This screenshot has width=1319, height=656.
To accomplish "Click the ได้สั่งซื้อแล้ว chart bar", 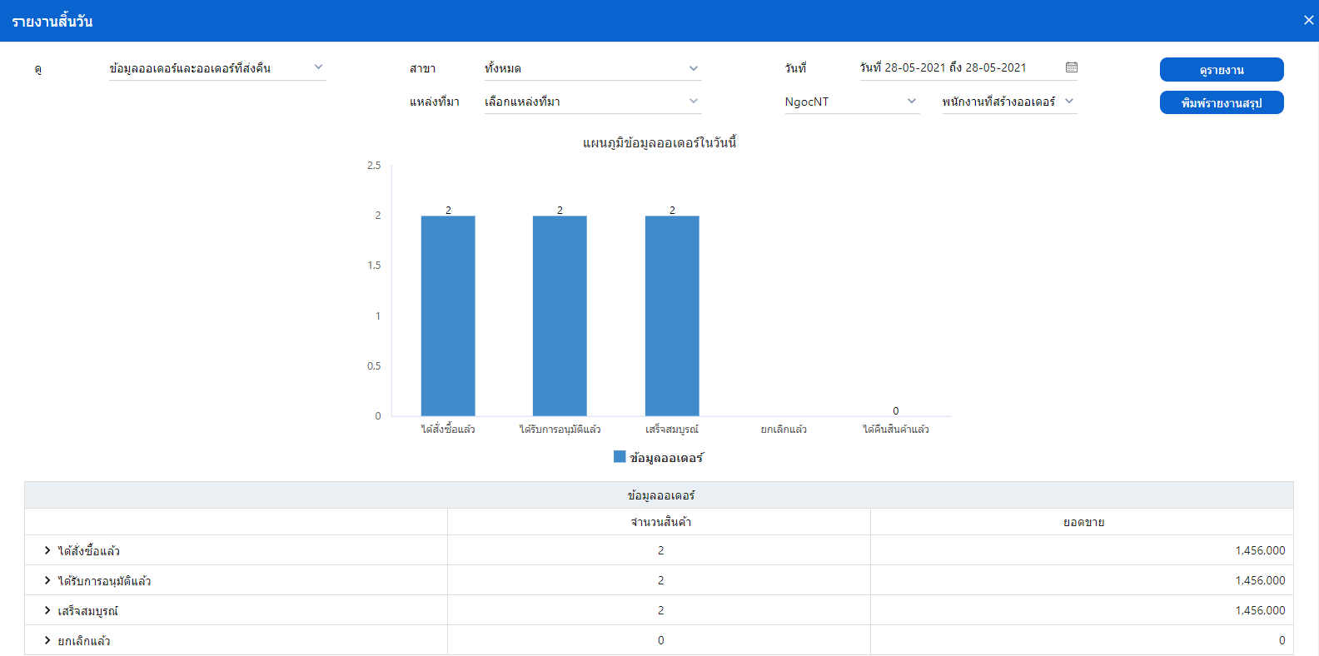I will [448, 316].
